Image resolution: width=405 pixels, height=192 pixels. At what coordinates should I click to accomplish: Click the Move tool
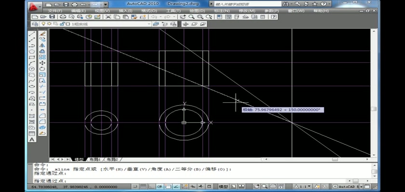point(42,63)
